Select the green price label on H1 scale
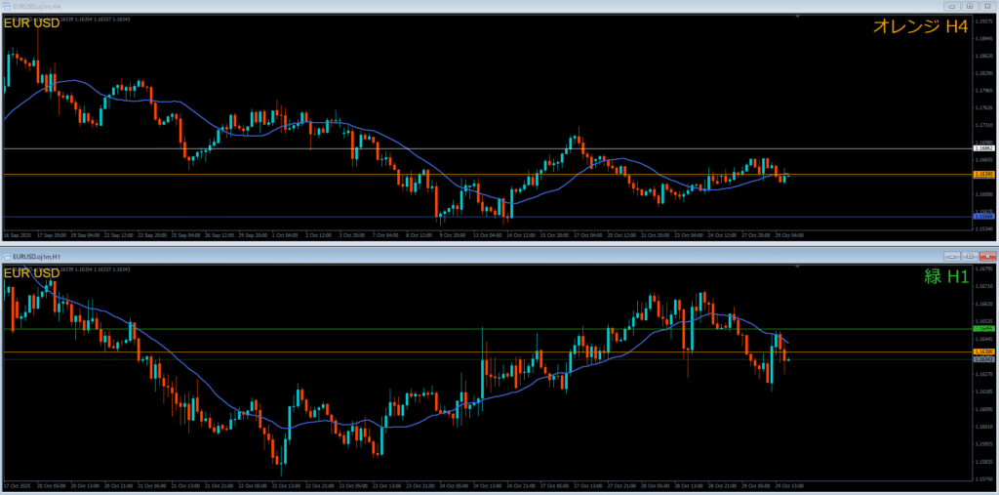999x495 pixels. tap(983, 329)
